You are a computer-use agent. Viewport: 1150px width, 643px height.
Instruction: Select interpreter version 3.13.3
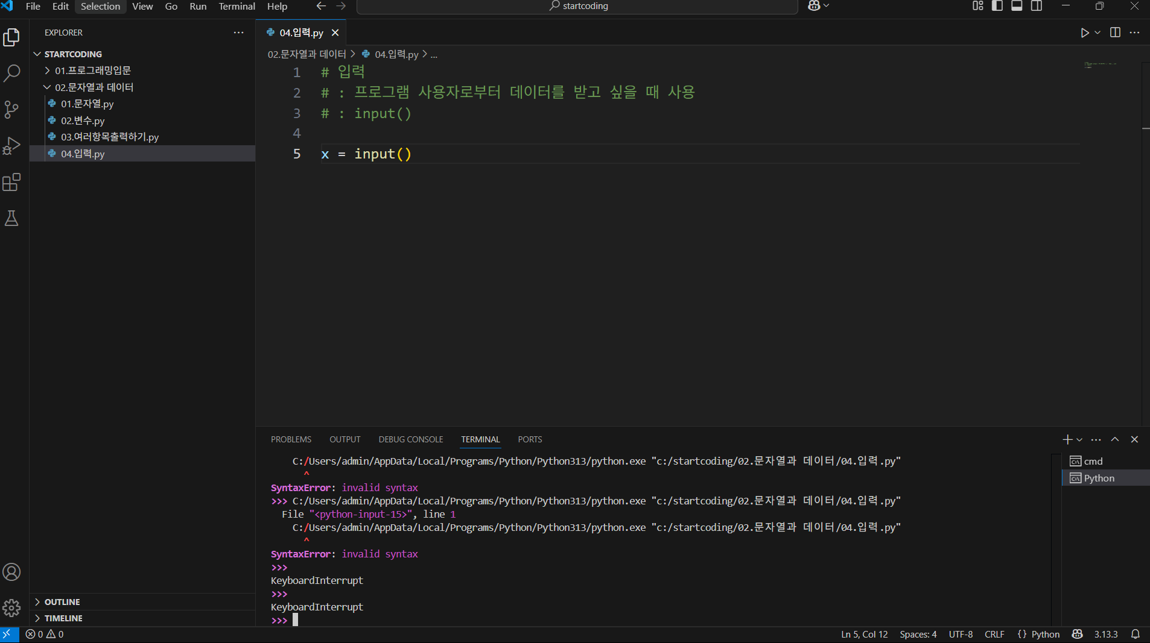(x=1106, y=635)
